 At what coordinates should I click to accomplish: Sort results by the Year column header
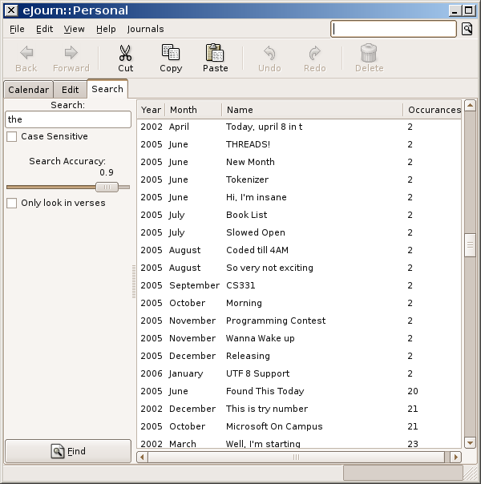click(151, 110)
